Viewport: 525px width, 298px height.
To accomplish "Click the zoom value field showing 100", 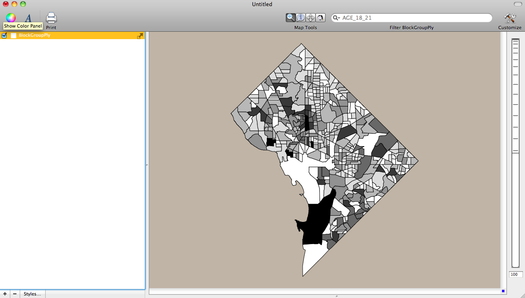I will [x=516, y=275].
